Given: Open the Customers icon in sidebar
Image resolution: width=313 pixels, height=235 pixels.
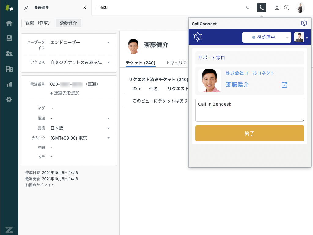Looking at the screenshot, I should coord(9,54).
